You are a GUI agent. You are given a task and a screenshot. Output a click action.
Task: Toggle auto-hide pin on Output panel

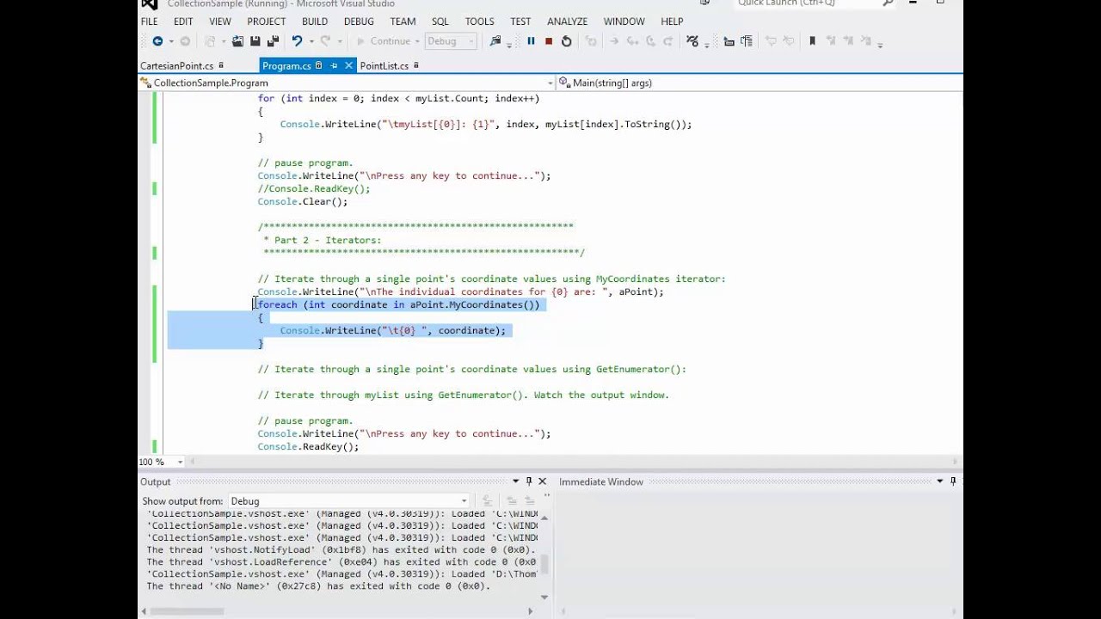(x=529, y=481)
